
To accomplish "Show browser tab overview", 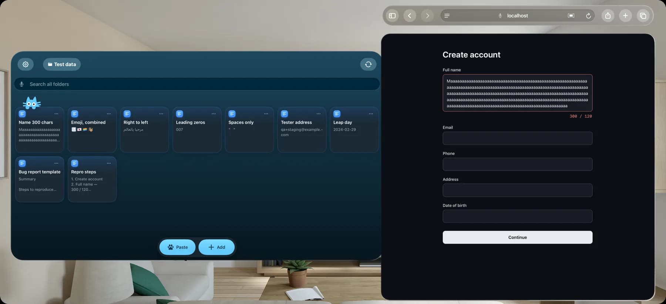I will coord(643,16).
